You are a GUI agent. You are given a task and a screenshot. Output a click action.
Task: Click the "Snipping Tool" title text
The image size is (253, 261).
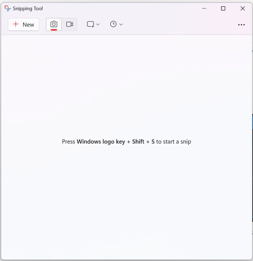[x=28, y=8]
